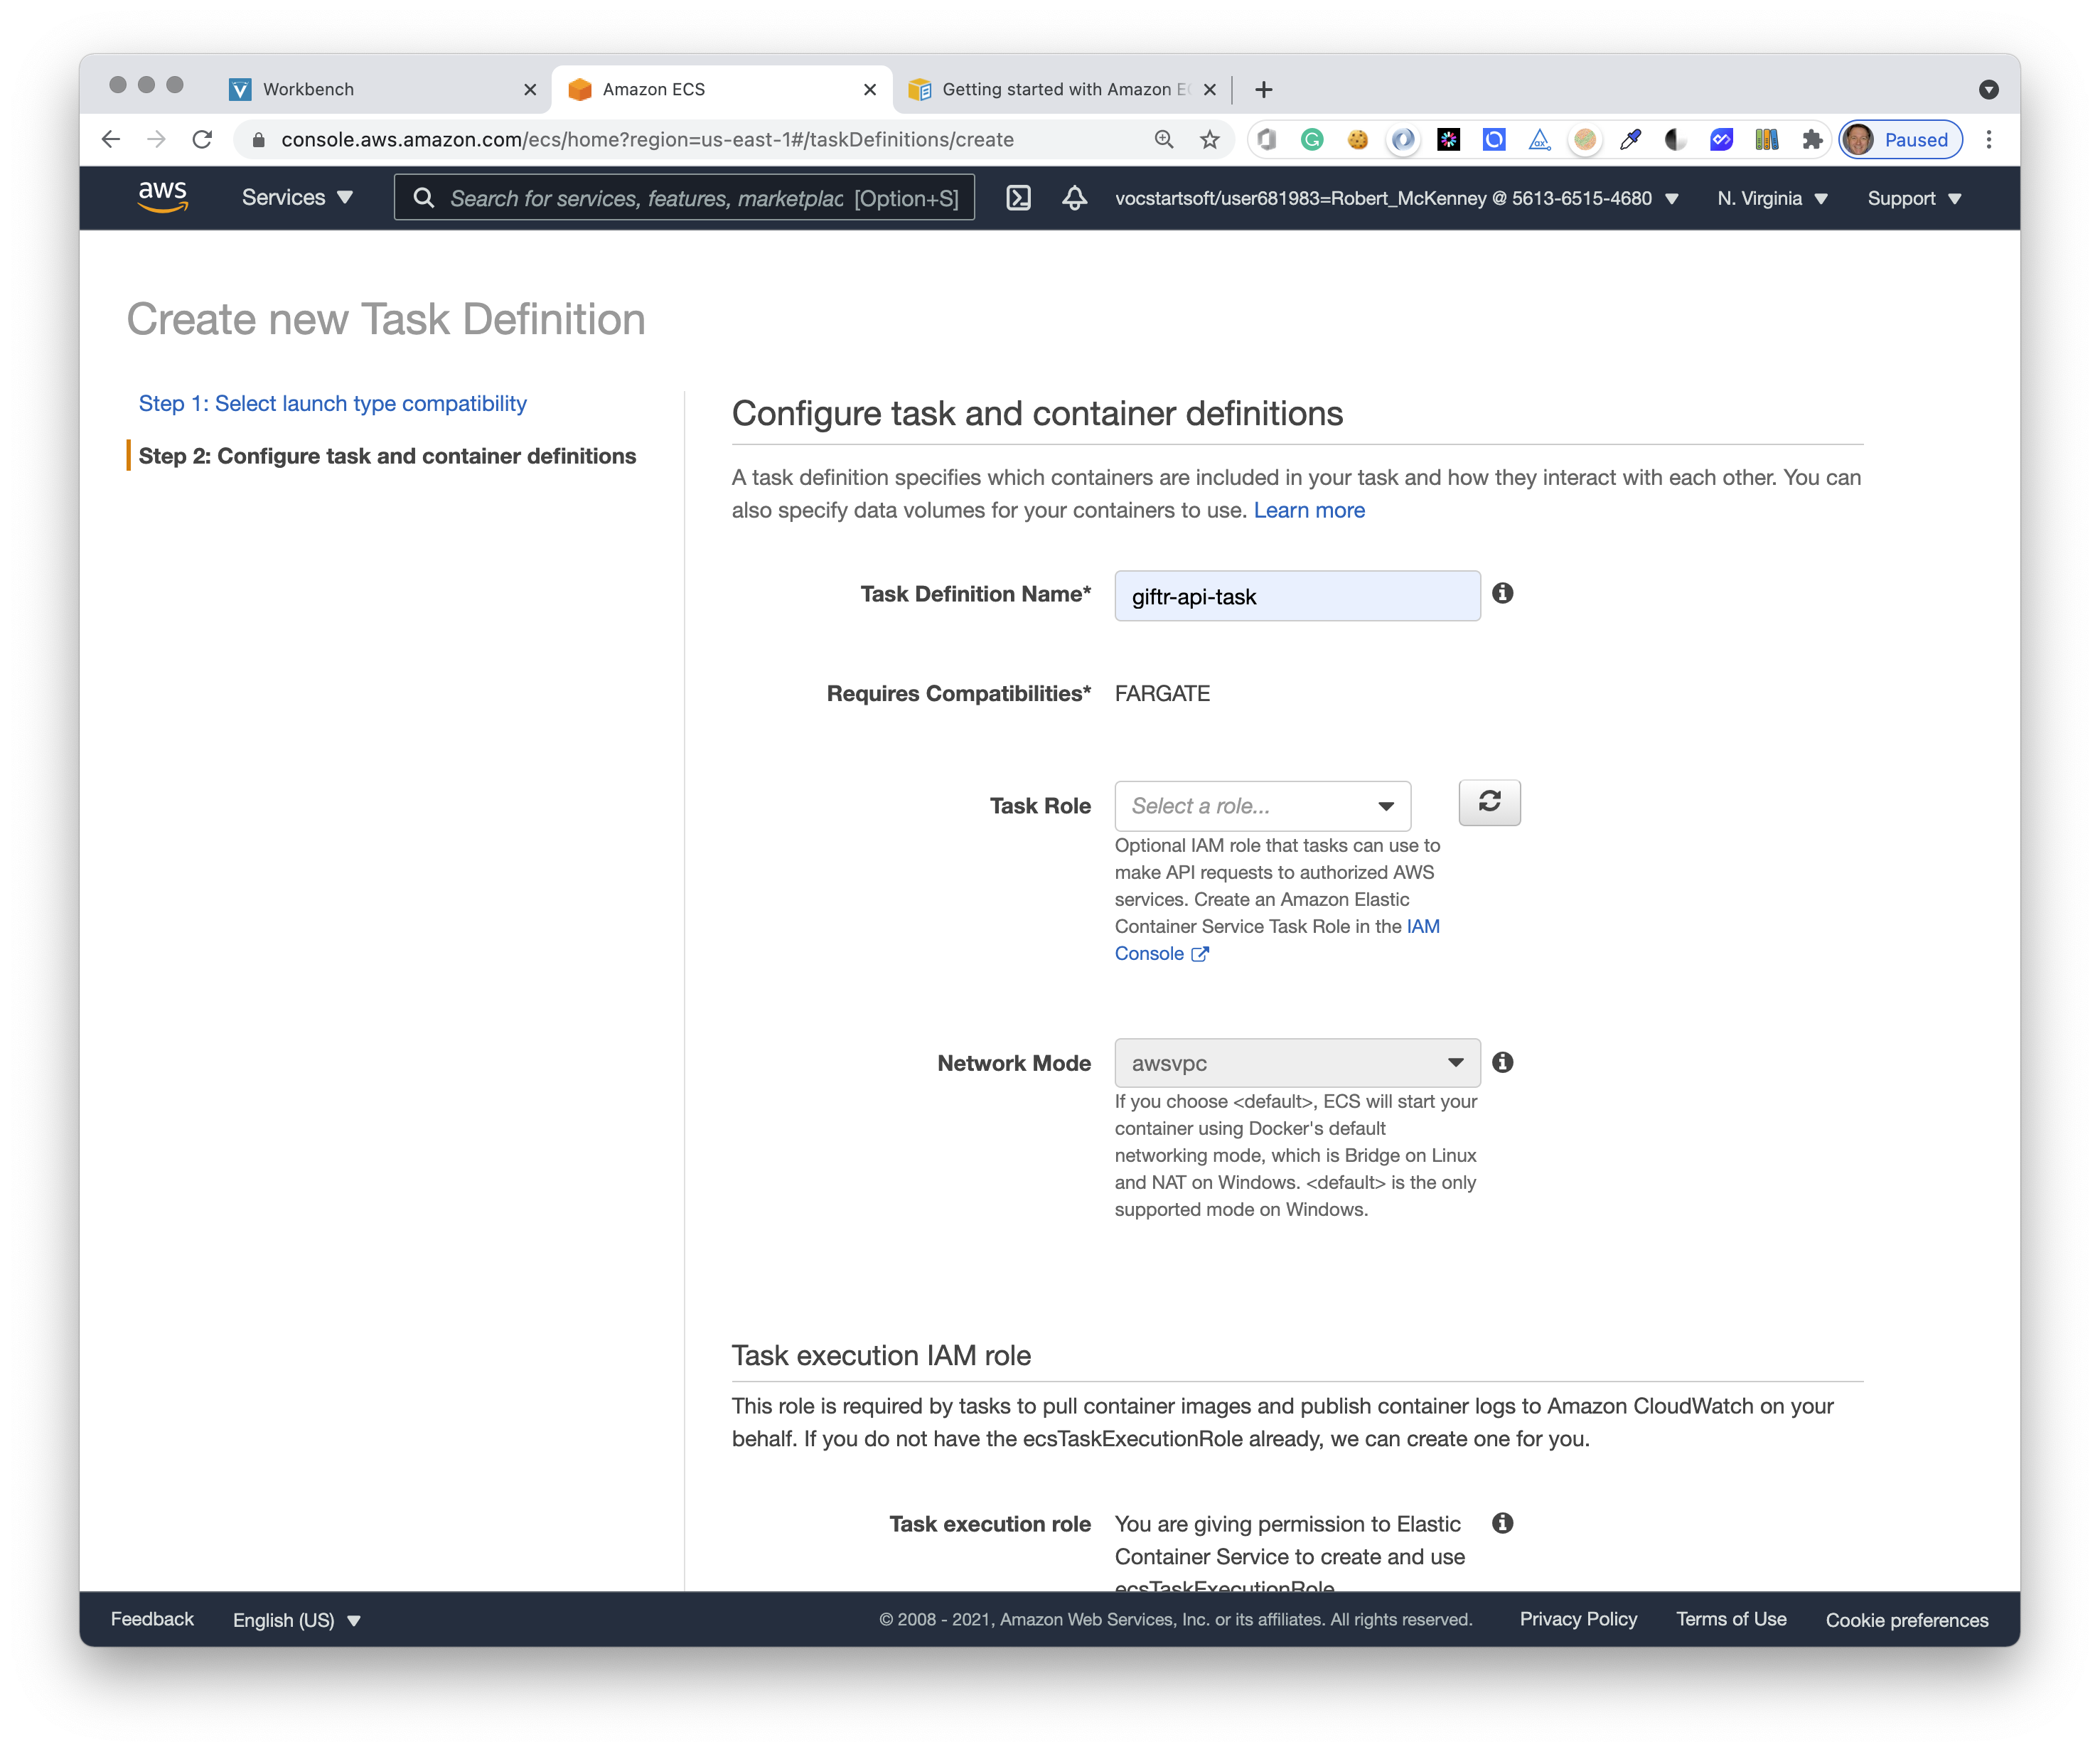This screenshot has width=2100, height=1752.
Task: Refresh the Task Role list
Action: tap(1489, 802)
